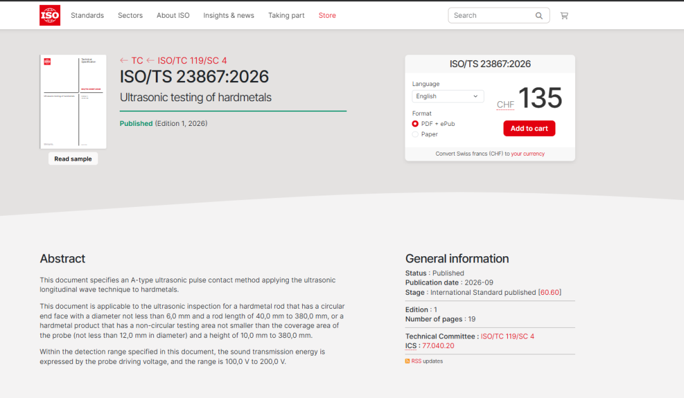
Task: Select the PDF + ePub format option
Action: pos(415,124)
